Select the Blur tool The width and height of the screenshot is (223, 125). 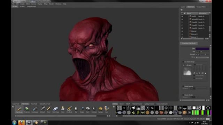coord(76,109)
